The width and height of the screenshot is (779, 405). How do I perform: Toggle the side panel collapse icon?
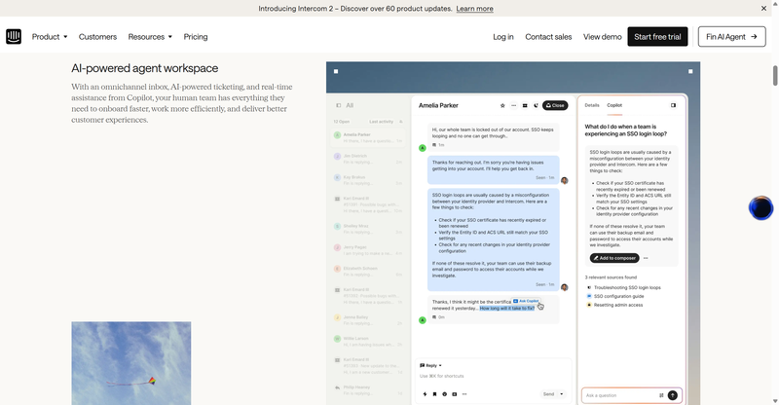(673, 105)
